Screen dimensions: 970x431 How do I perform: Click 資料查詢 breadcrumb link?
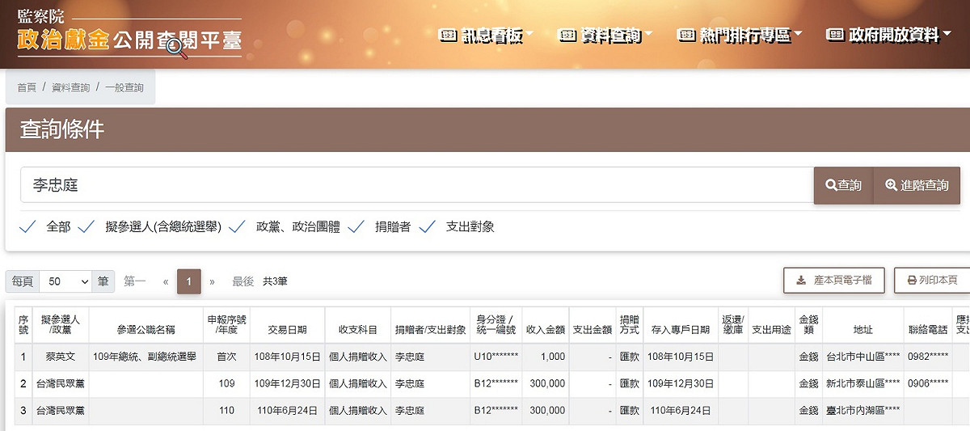[71, 87]
